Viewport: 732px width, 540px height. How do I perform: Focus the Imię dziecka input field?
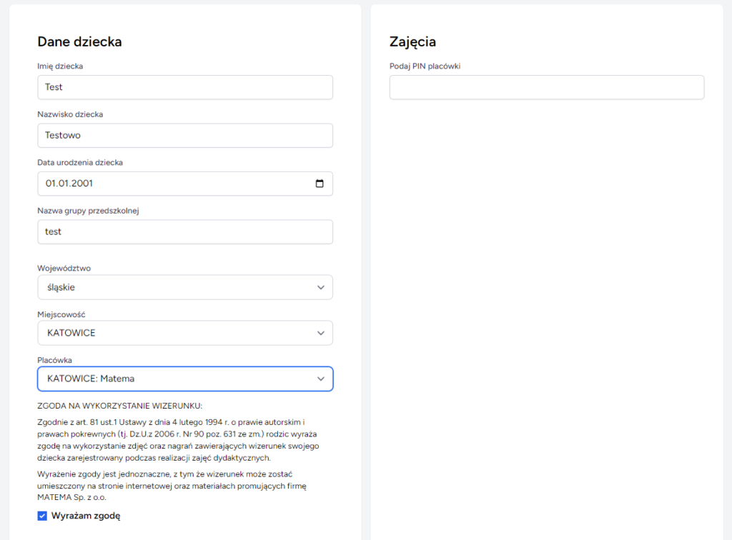pos(184,87)
